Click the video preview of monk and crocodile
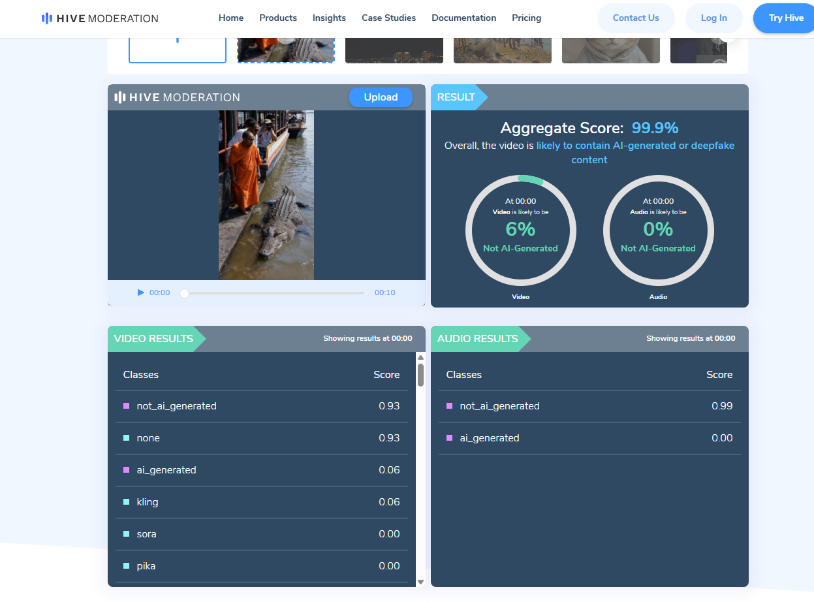The image size is (814, 602). click(x=266, y=195)
